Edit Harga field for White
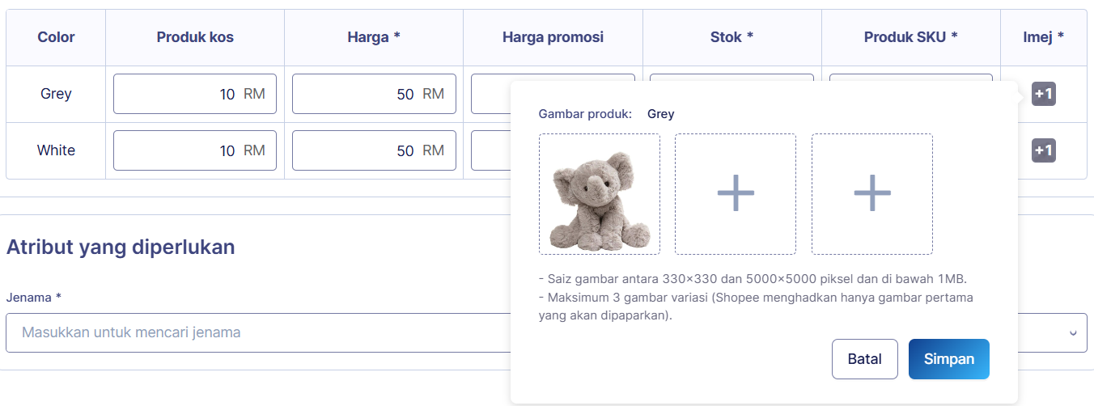Screen dimensions: 1094x406 (x=373, y=150)
